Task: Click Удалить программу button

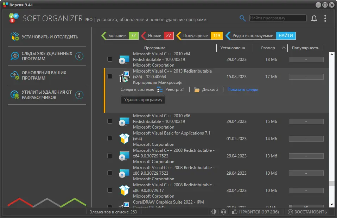Action: (x=143, y=100)
